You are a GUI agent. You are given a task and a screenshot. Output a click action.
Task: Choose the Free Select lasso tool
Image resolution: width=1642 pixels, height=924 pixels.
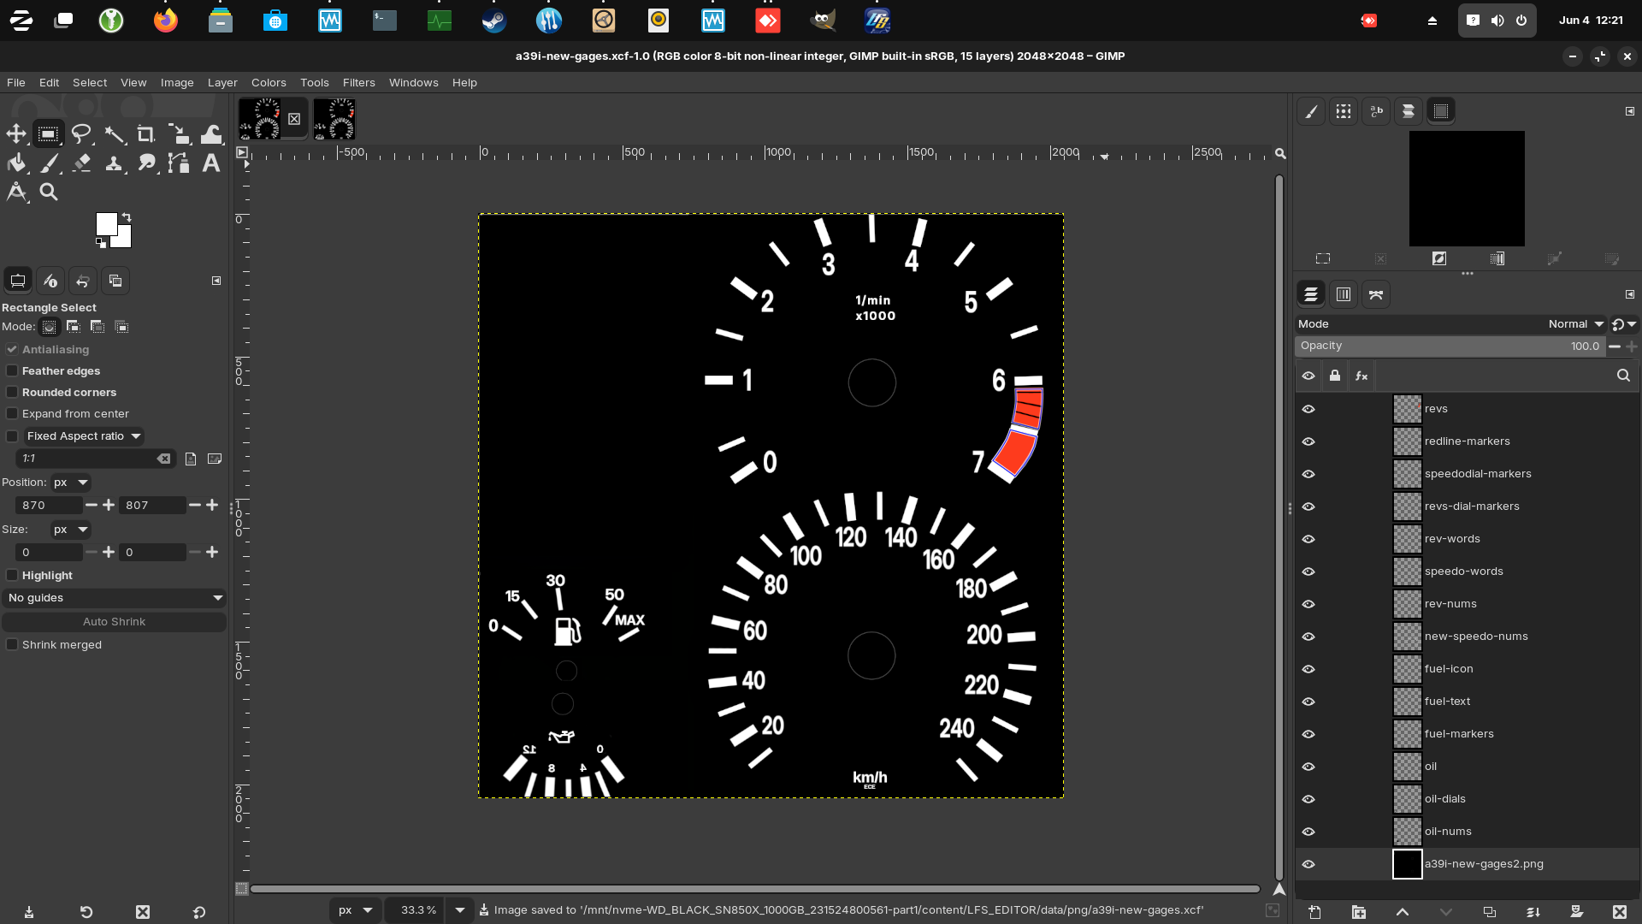[x=81, y=134]
